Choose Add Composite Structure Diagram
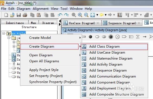153x99 pixels. click(x=114, y=94)
